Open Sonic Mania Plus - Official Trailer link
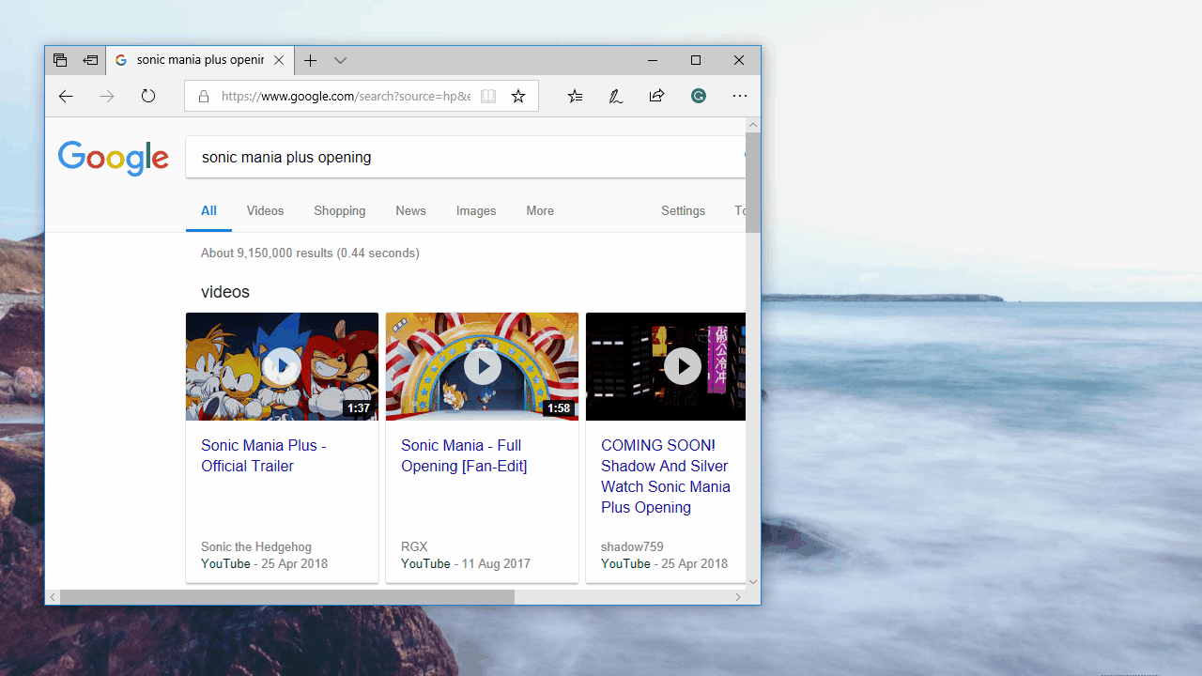This screenshot has width=1202, height=676. click(264, 455)
